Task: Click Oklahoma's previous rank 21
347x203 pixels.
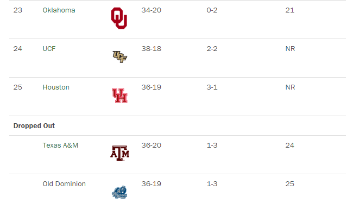Action: point(289,10)
